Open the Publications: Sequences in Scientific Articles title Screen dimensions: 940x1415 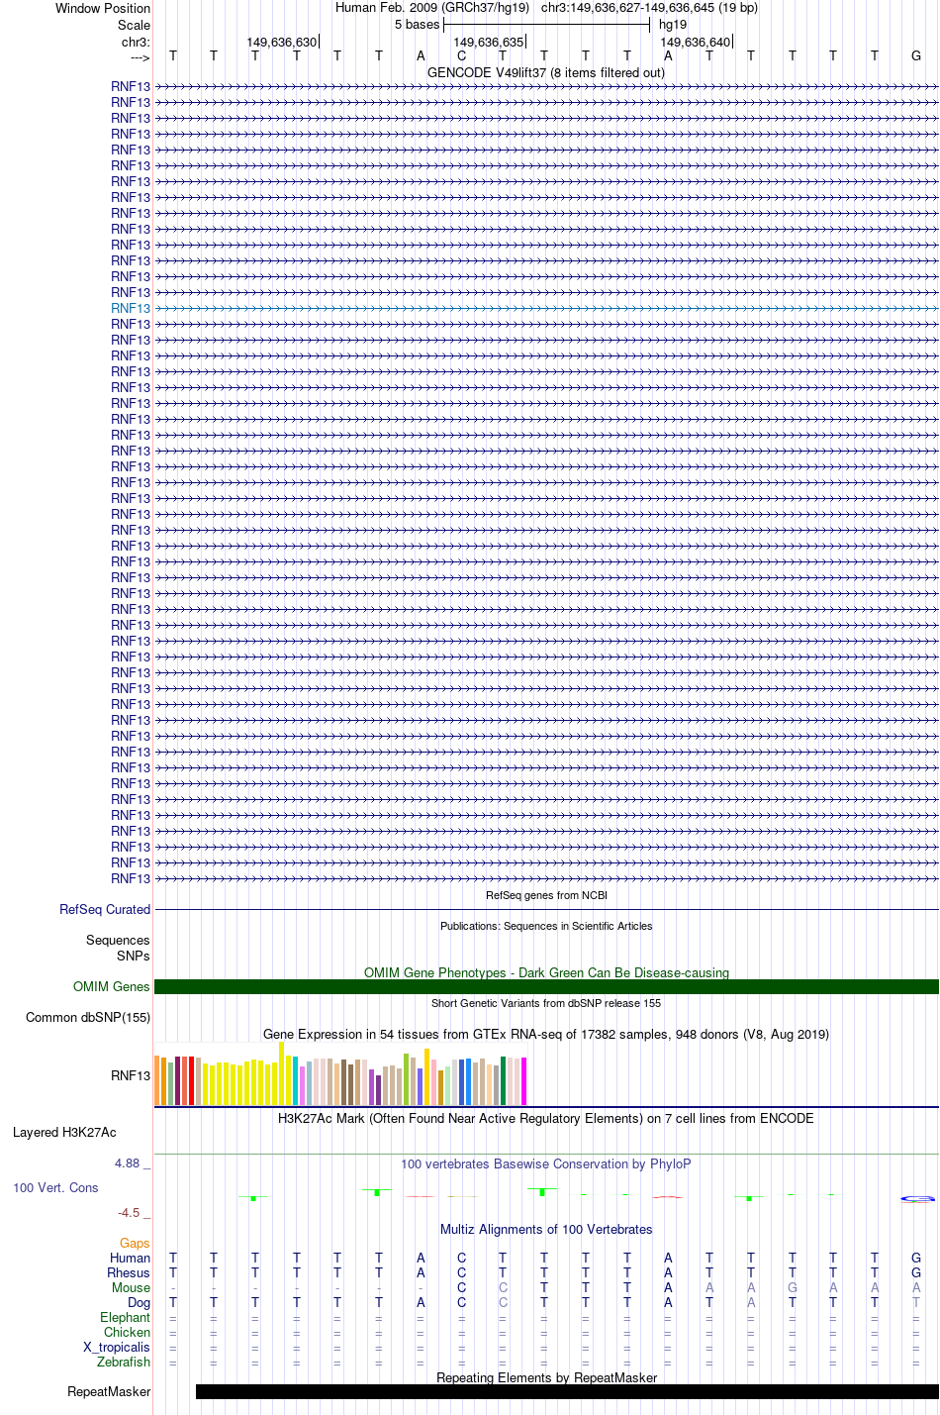click(546, 926)
